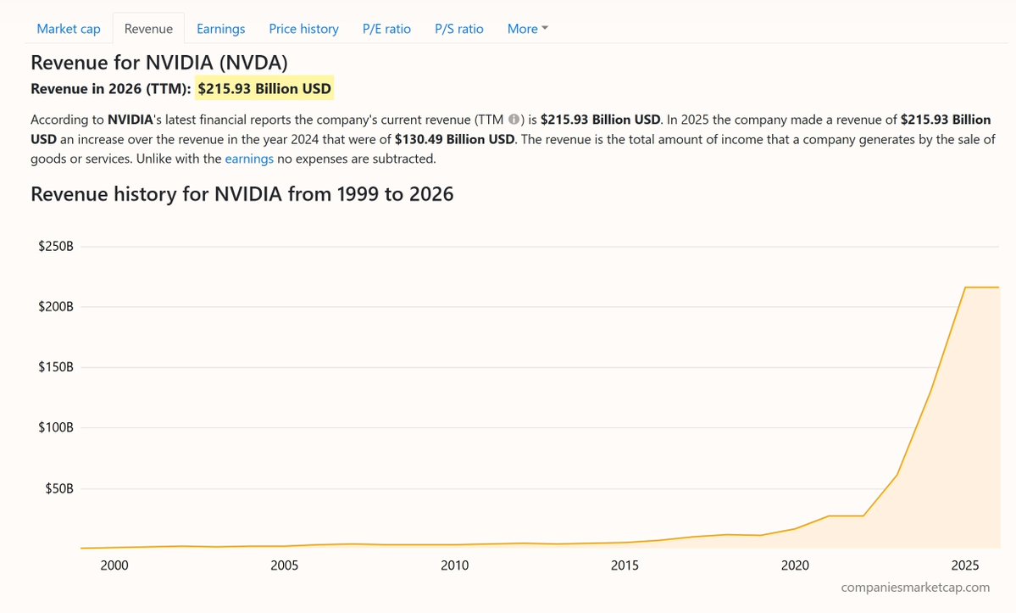Click the Revenue history for NVIDIA heading

click(x=242, y=194)
